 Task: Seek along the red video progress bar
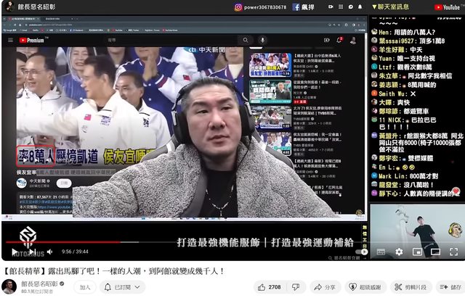63,242
